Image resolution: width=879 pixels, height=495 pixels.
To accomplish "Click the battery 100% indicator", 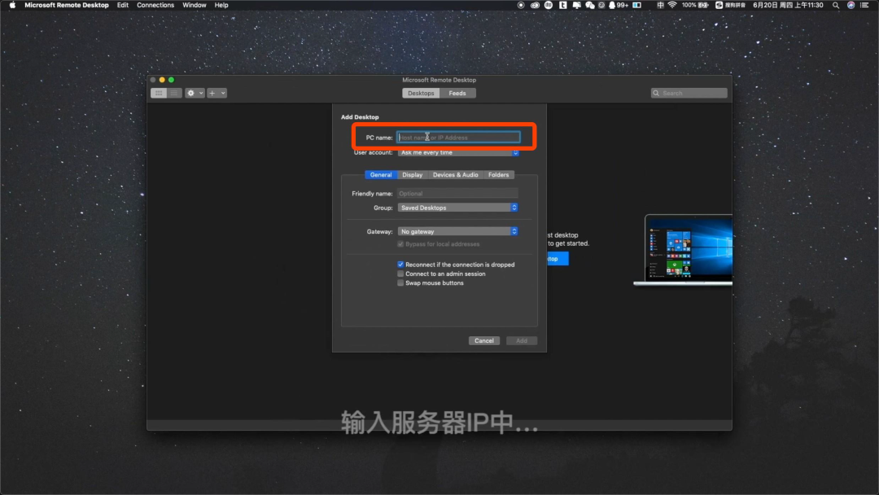I will click(x=695, y=5).
